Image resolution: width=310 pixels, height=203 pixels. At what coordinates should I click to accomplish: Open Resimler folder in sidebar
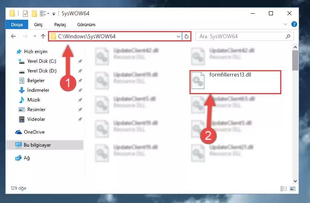pos(32,110)
